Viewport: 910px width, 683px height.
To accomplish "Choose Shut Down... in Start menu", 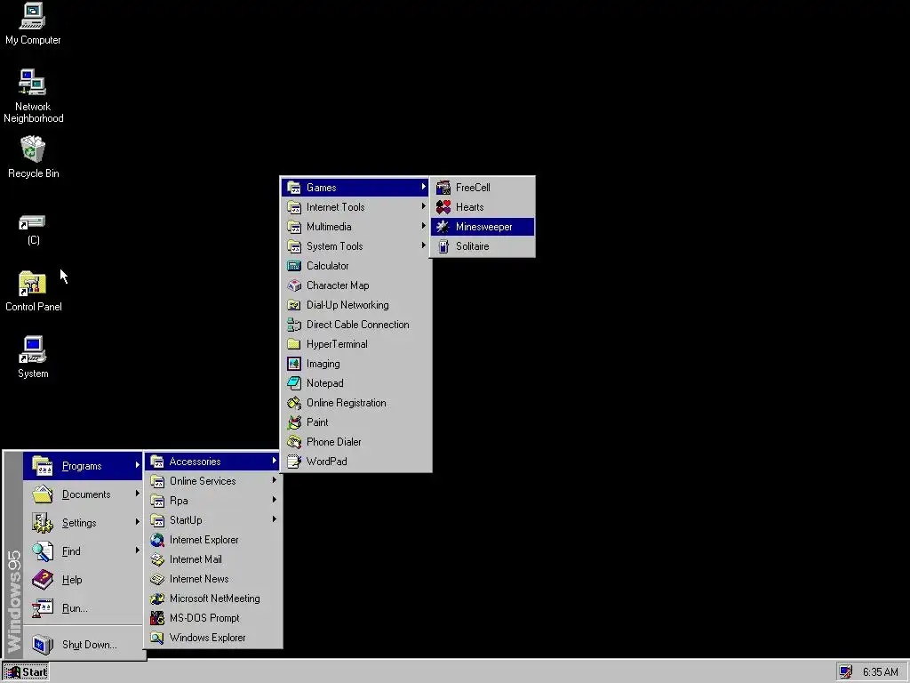I will 83,645.
